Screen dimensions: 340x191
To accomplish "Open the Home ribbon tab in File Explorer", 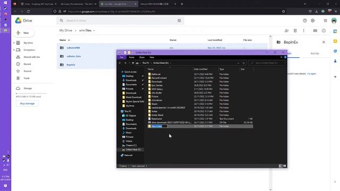I will click(131, 57).
